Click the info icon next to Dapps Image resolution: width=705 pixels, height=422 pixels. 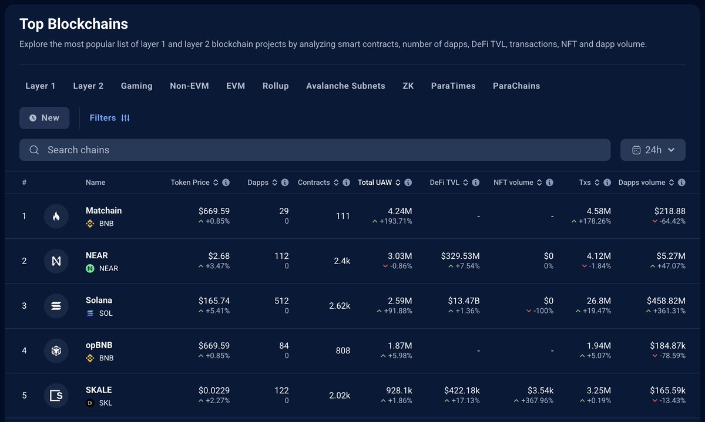[285, 183]
